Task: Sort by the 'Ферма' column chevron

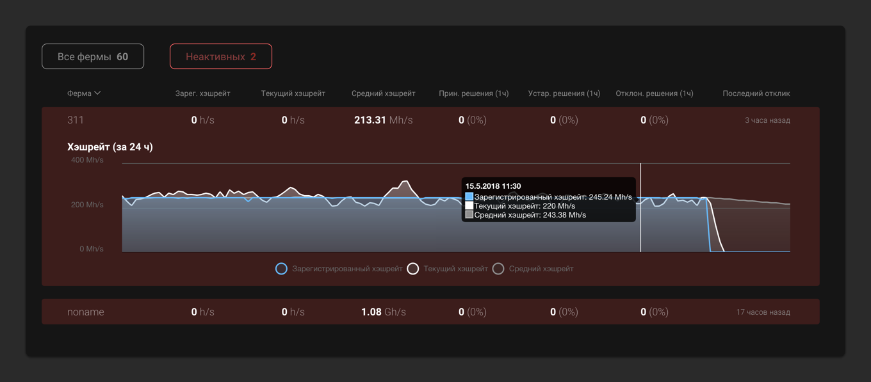Action: point(97,93)
